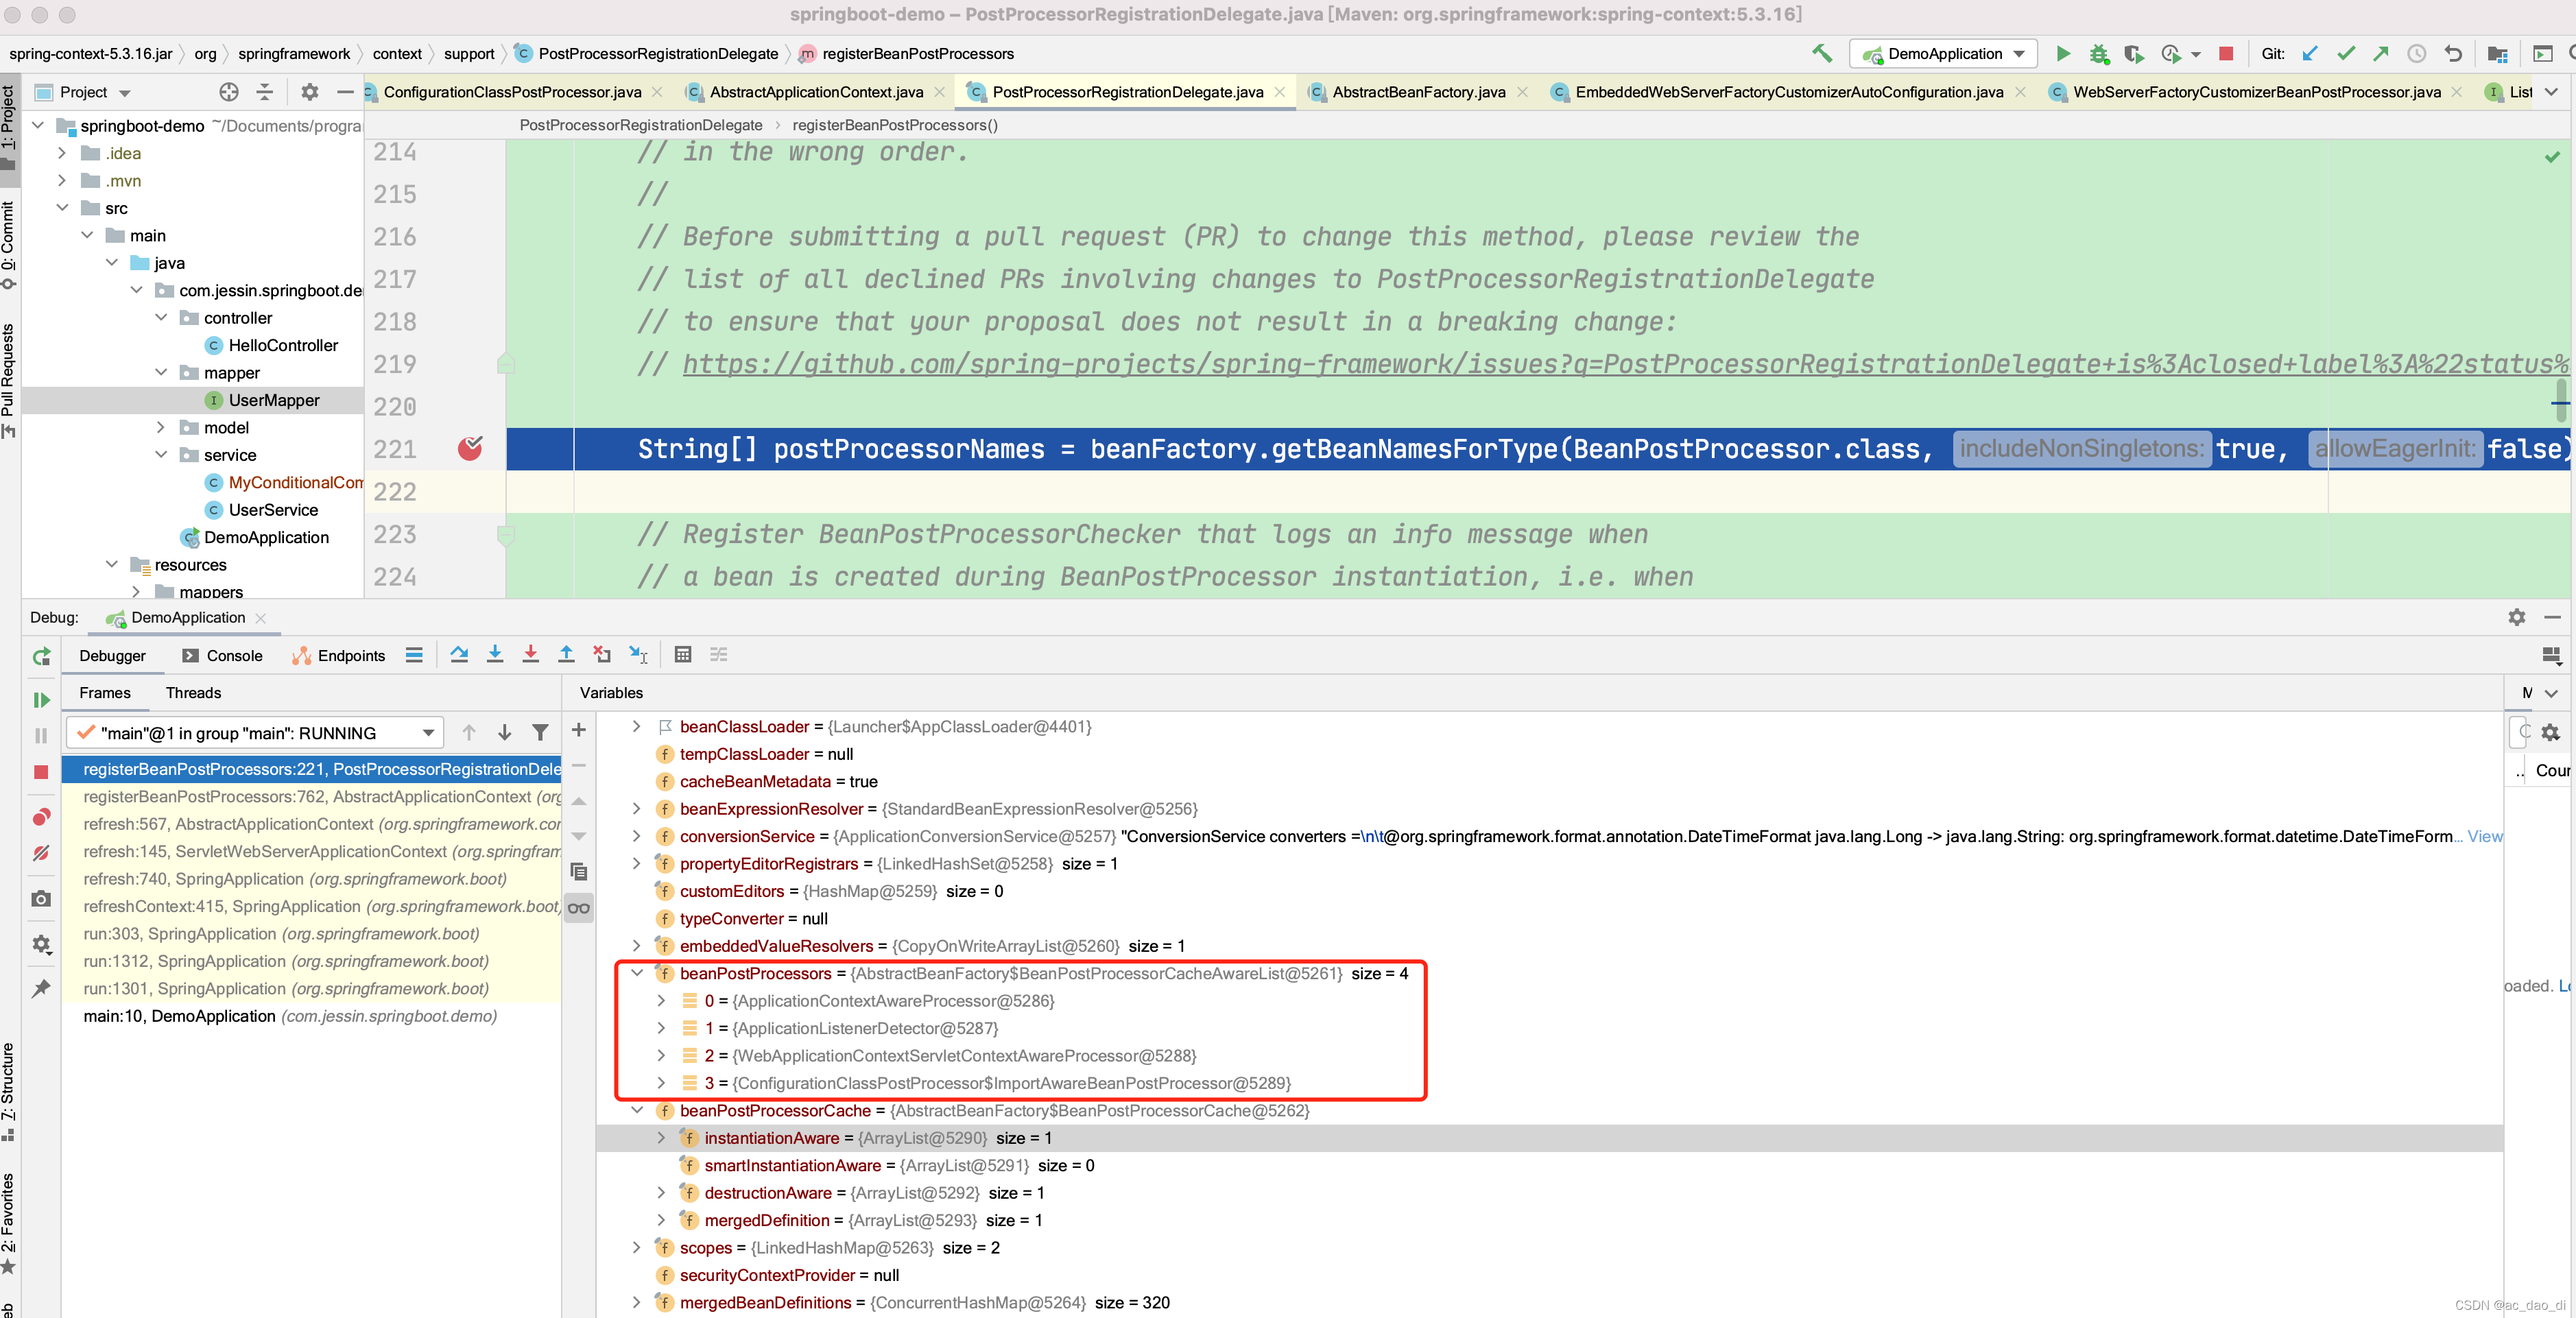Screen dimensions: 2576x1318
Task: Open Debug panel settings gear
Action: [2516, 617]
